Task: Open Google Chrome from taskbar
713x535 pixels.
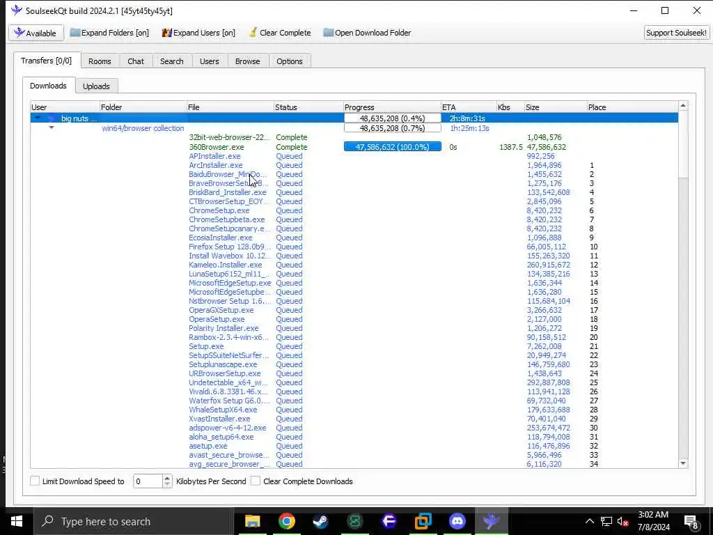Action: point(286,521)
